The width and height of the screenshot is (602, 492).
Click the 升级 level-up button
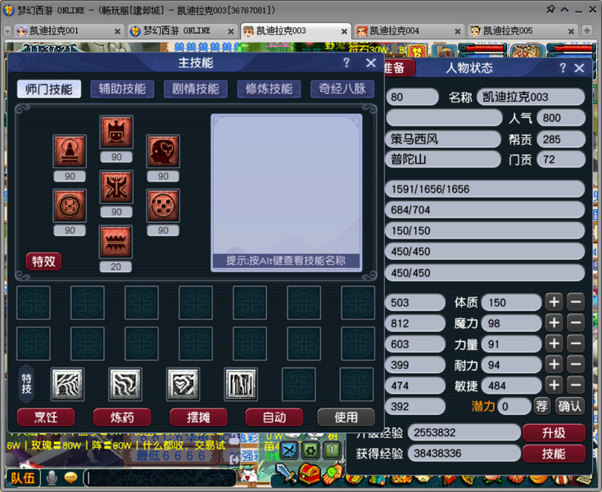pyautogui.click(x=554, y=433)
